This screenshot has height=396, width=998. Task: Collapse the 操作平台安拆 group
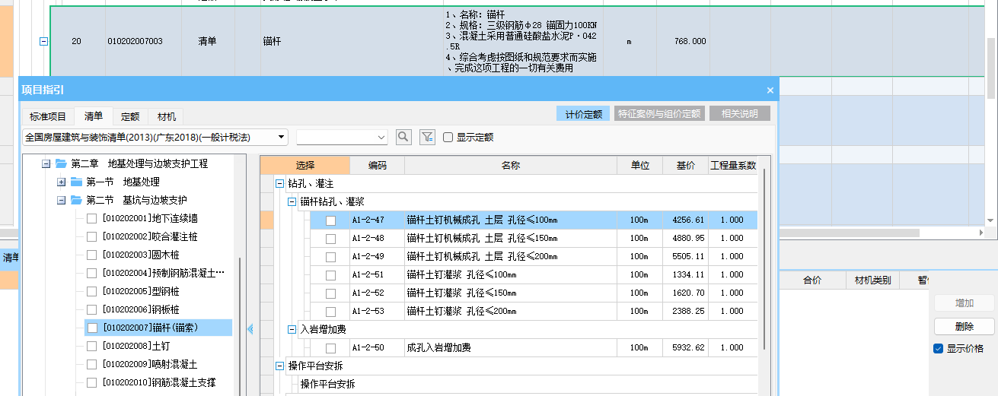point(279,366)
